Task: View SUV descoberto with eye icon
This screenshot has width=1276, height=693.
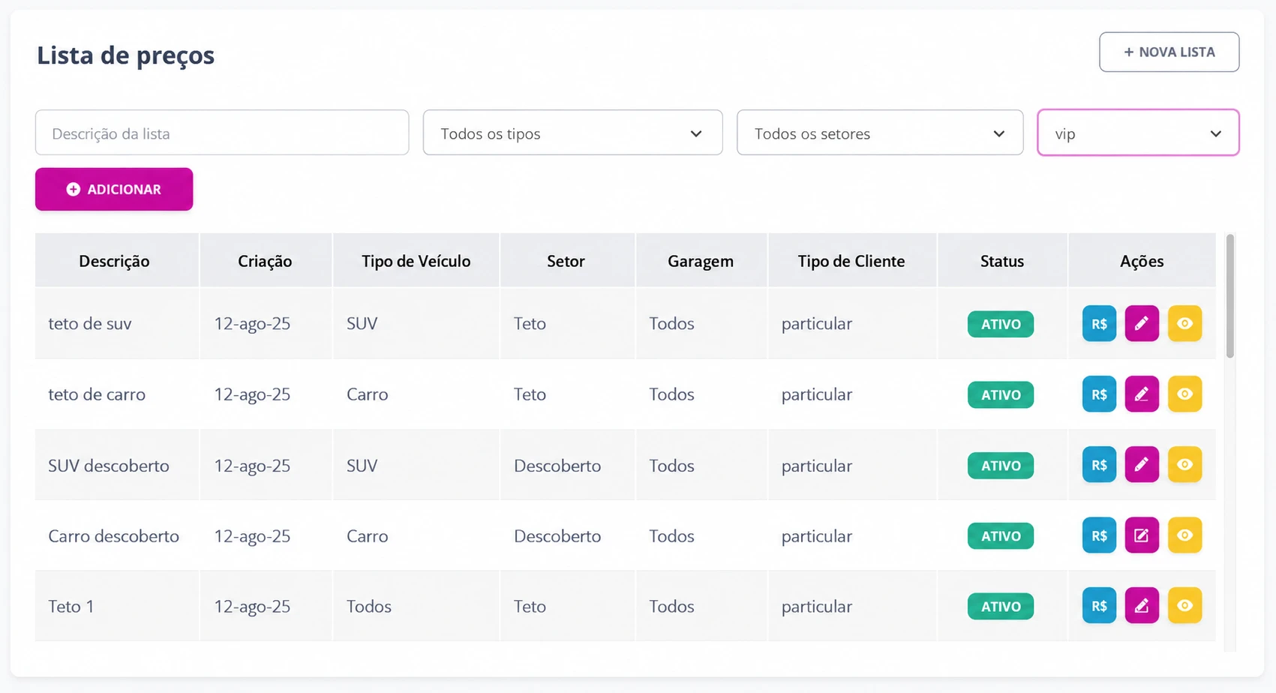Action: point(1184,465)
